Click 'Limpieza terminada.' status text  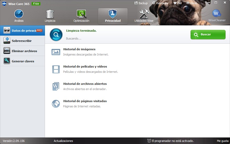click(81, 31)
